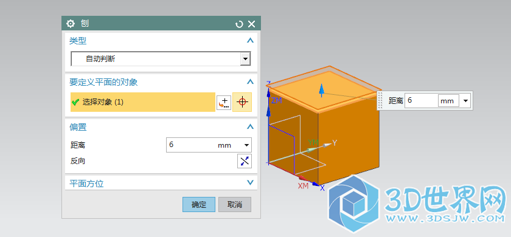This screenshot has height=237, width=511.
Task: Collapse the 偏置 section
Action: click(x=250, y=127)
